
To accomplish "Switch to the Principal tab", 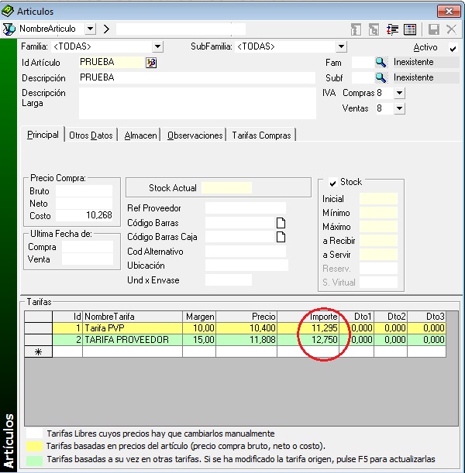I will pyautogui.click(x=43, y=135).
